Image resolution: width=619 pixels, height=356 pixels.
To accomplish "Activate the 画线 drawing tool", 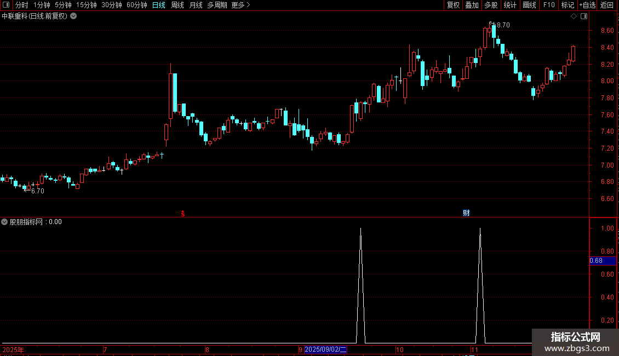I will 529,5.
